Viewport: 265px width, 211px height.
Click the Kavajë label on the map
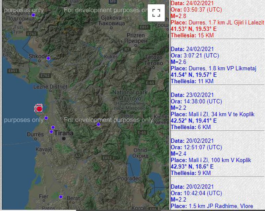pos(44,149)
